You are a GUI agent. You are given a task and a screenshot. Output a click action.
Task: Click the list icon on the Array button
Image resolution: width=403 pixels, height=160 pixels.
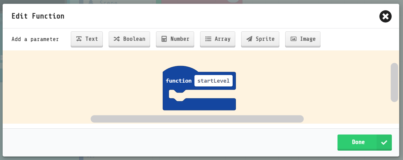(x=208, y=39)
